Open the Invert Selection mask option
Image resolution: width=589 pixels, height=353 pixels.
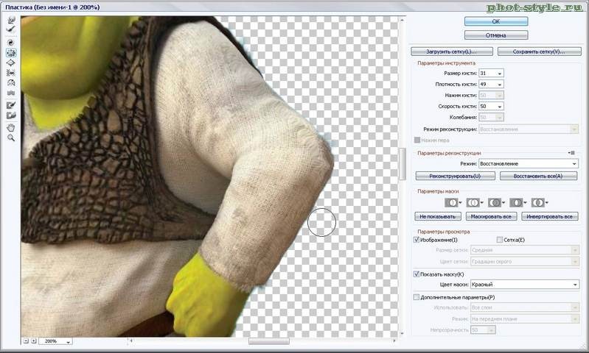coord(540,203)
